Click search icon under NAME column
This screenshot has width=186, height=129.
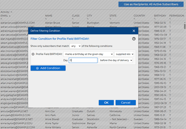coord(46,19)
